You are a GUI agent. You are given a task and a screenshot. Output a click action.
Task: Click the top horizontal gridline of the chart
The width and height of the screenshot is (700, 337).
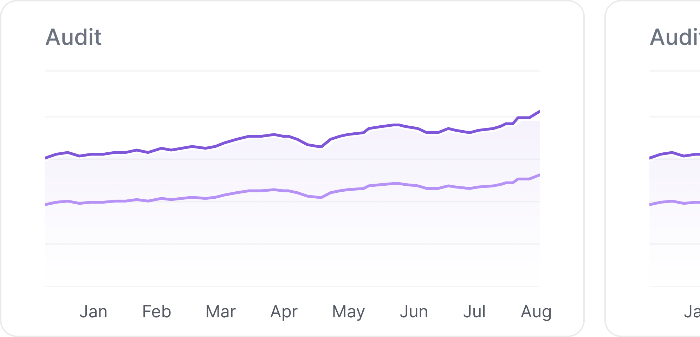pyautogui.click(x=292, y=71)
